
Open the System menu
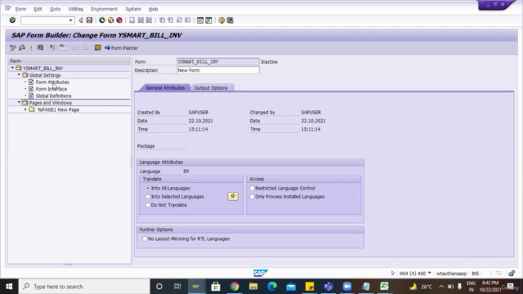coord(133,9)
